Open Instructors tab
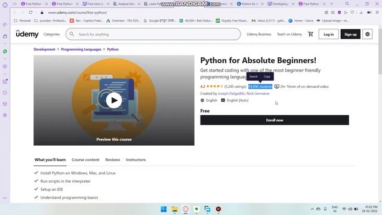Screen dimensions: 382x215 point(135,160)
